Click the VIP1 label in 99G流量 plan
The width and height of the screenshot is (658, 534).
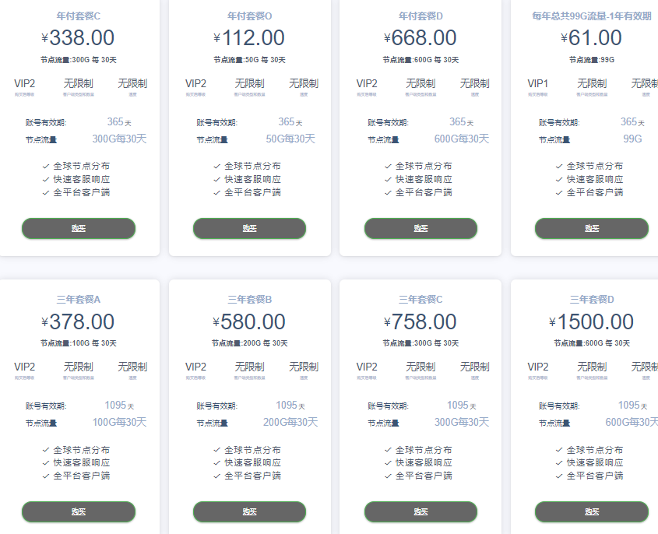click(x=538, y=83)
